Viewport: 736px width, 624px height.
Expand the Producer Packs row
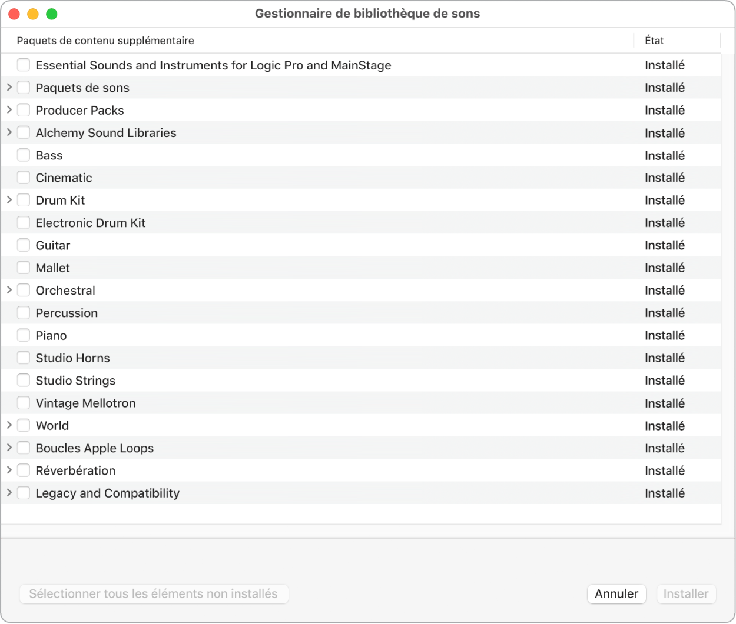9,110
